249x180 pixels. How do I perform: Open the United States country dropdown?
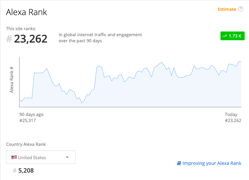click(x=41, y=157)
